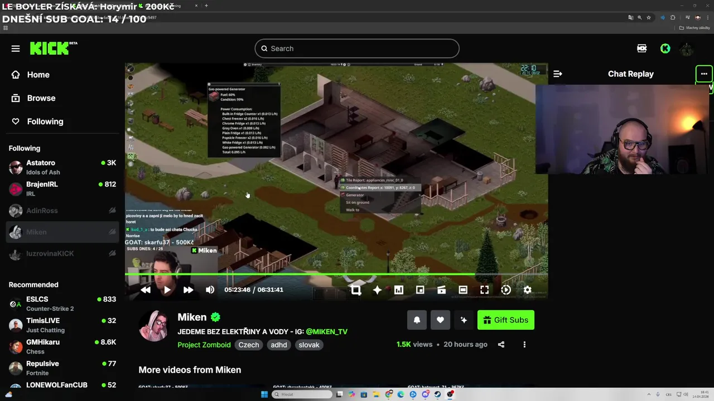The image size is (714, 401).
Task: Click the Miken channel name
Action: pos(192,317)
